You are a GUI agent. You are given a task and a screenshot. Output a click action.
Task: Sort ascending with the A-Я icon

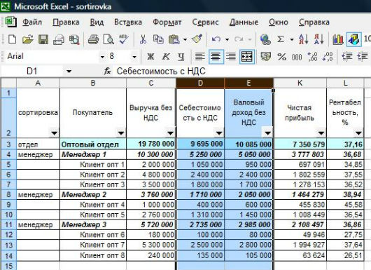click(x=303, y=39)
